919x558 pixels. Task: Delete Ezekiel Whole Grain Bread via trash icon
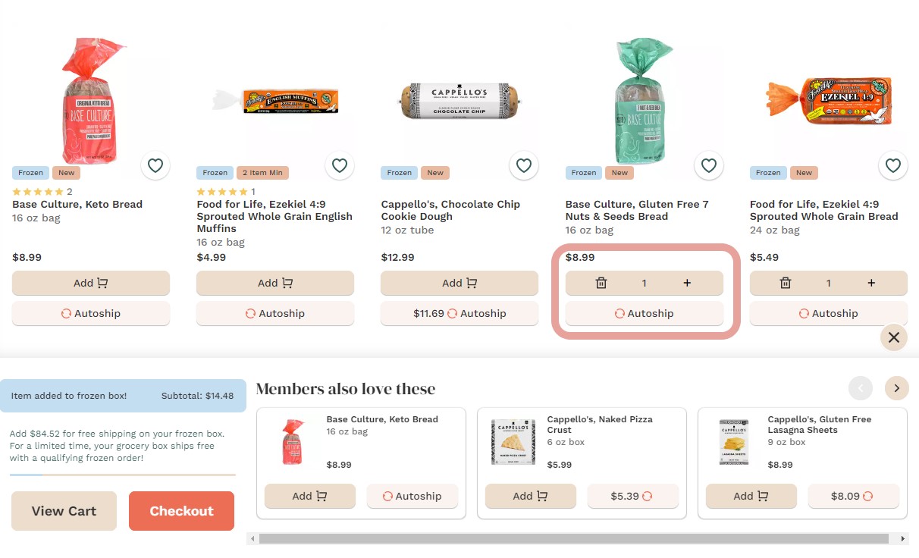(x=786, y=283)
